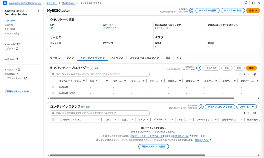Viewport: 264px width, 158px height.
Task: Select the FARGATE capacity provider radio button
Action: click(53, 87)
